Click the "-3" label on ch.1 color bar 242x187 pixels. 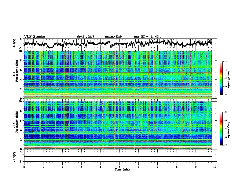pos(226,61)
